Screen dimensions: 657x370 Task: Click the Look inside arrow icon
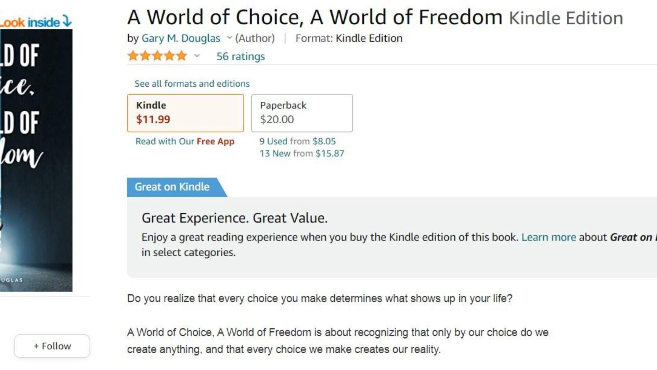[67, 21]
